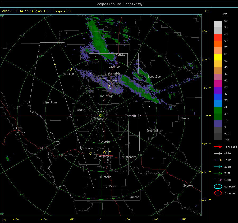Image resolution: width=238 pixels, height=223 pixels.
Task: Click the Airdrie town label
Action: pos(104,142)
